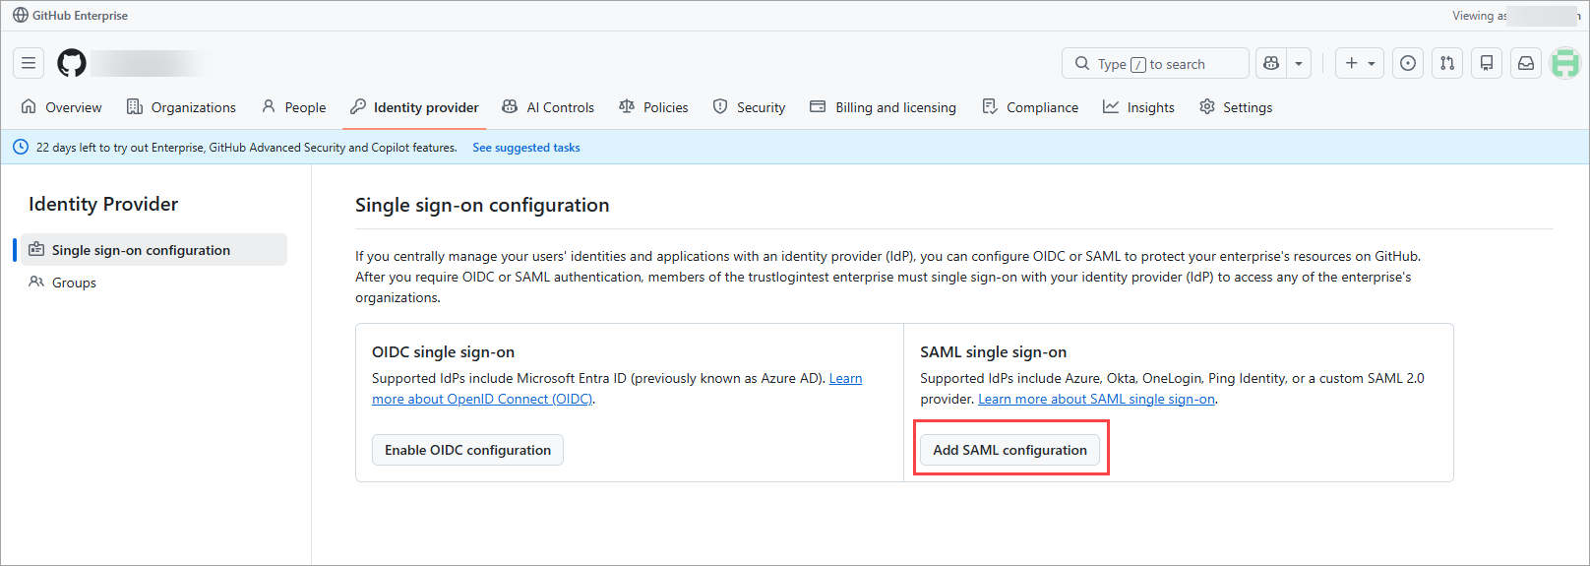Click the OIDC single sign-on heading

443,351
